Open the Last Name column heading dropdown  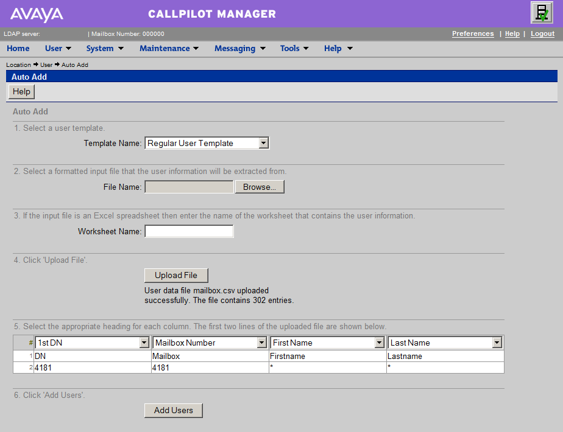coord(445,343)
